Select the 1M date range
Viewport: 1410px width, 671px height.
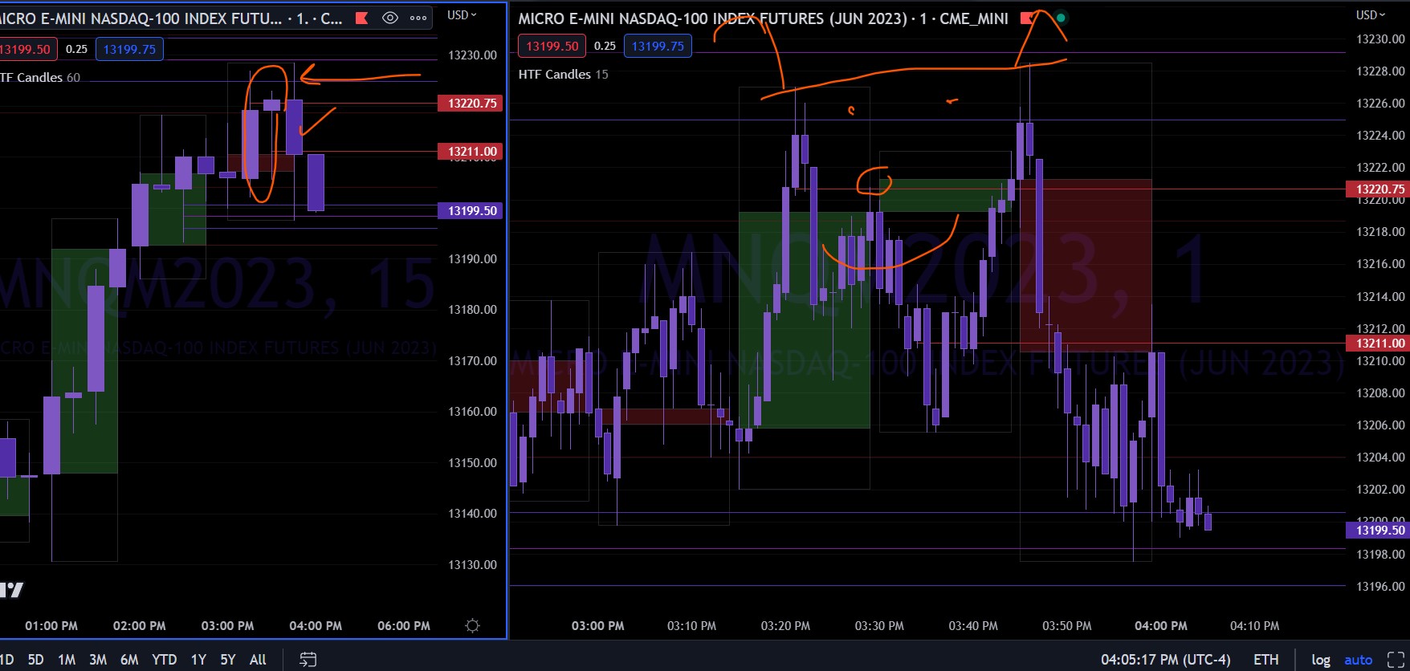click(67, 660)
